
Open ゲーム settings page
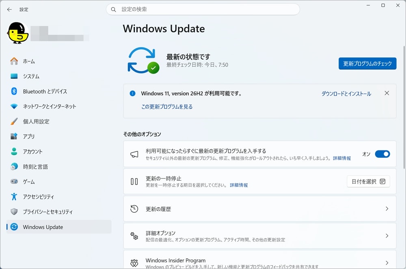tap(59, 181)
